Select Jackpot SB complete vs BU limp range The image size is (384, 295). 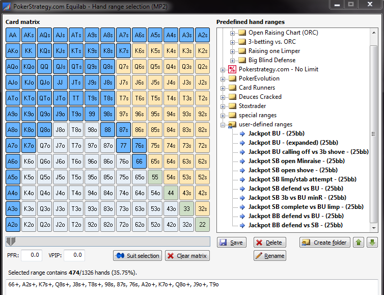306,207
